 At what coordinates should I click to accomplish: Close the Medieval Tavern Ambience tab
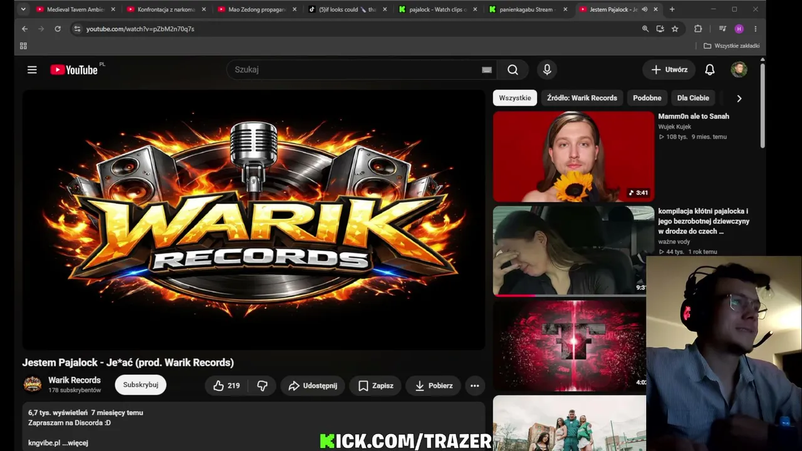tap(113, 9)
